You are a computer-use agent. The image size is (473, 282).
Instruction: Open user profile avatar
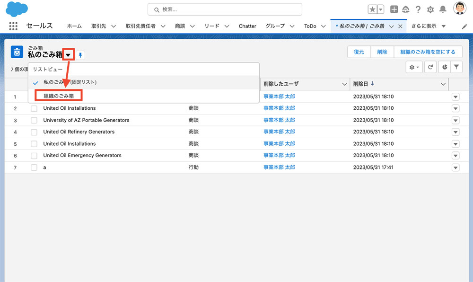[460, 8]
